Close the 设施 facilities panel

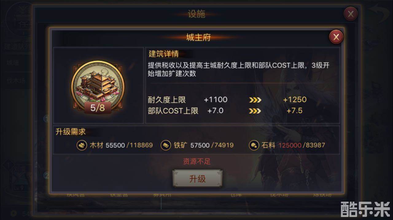(x=351, y=14)
